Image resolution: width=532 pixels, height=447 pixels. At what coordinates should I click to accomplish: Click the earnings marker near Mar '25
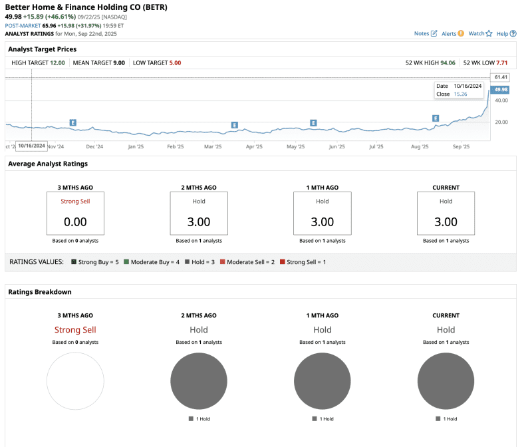coord(234,125)
